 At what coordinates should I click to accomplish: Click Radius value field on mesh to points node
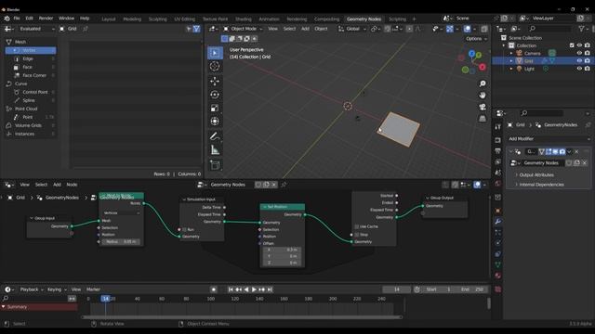(x=121, y=241)
